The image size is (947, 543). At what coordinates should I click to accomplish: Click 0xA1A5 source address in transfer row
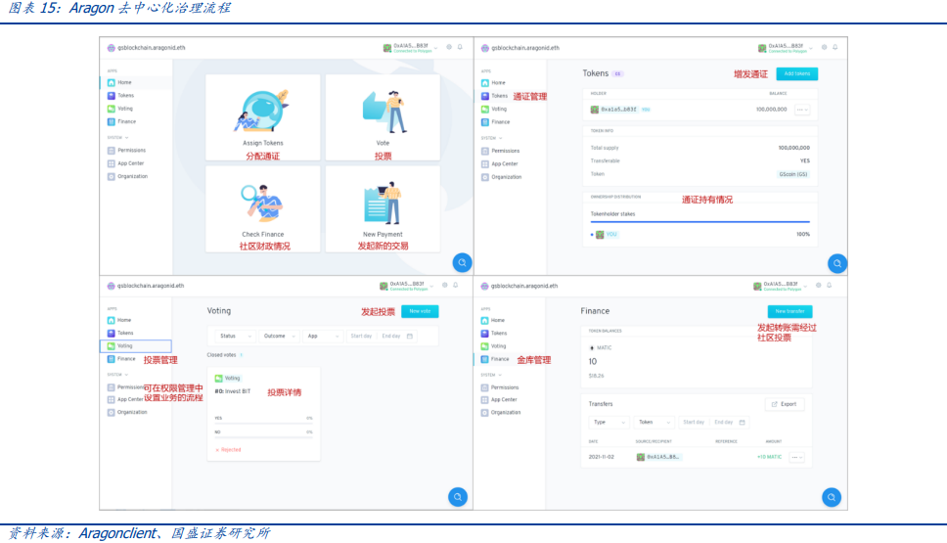point(659,457)
